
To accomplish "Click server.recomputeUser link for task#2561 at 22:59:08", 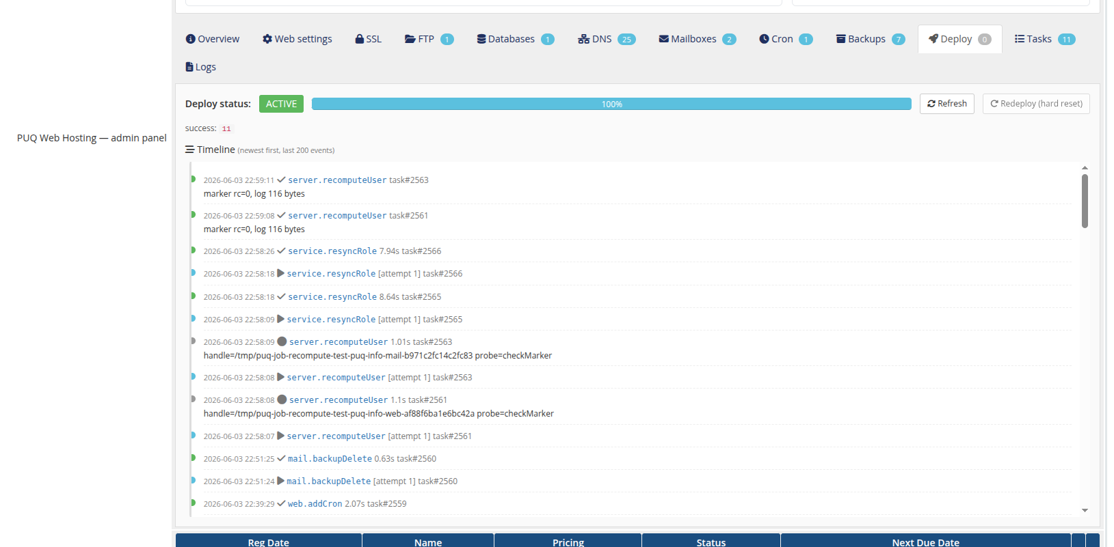I will click(x=337, y=216).
